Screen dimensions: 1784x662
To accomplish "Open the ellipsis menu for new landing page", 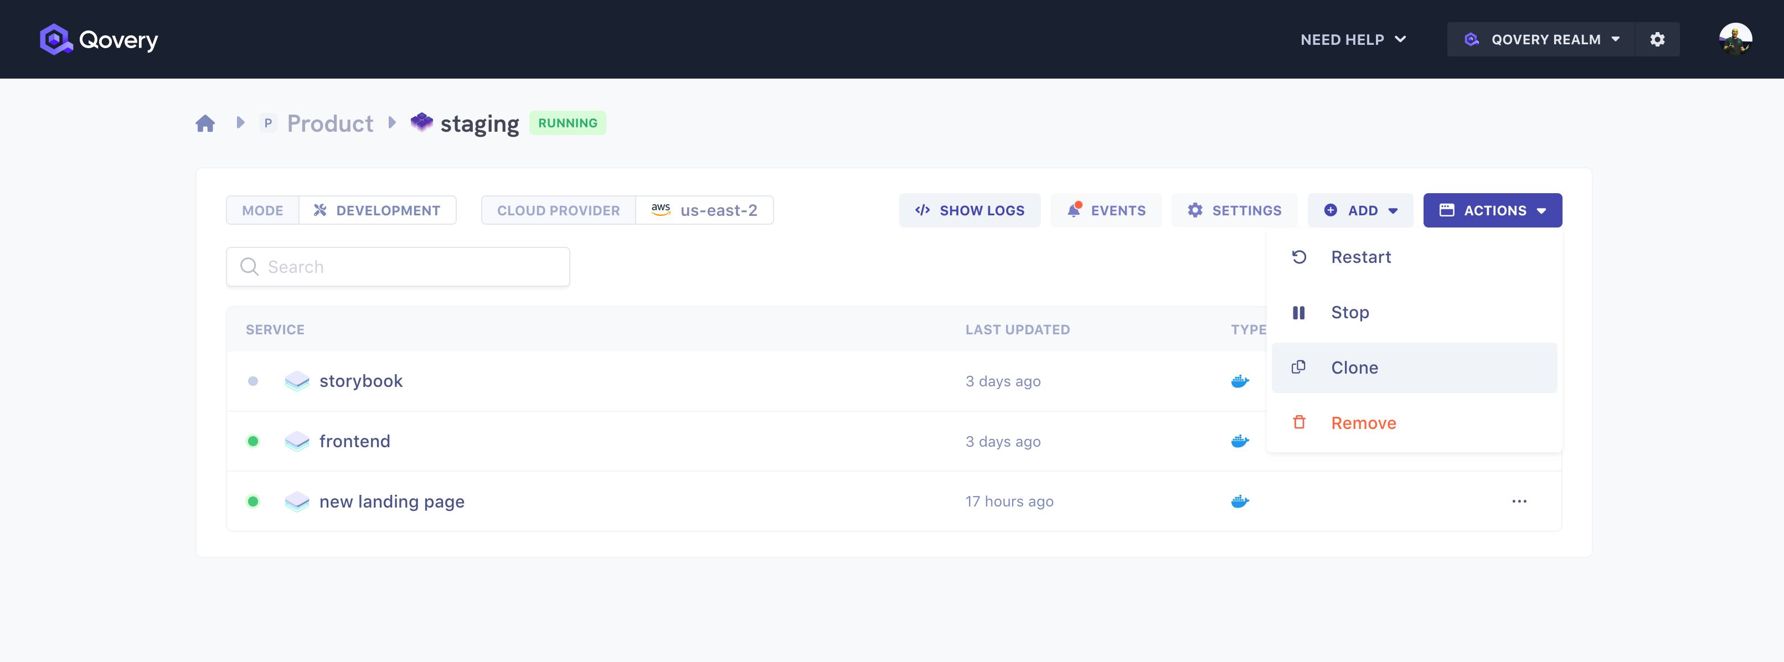I will 1519,501.
